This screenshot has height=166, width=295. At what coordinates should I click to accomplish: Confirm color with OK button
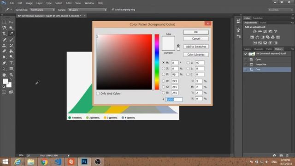tap(196, 32)
